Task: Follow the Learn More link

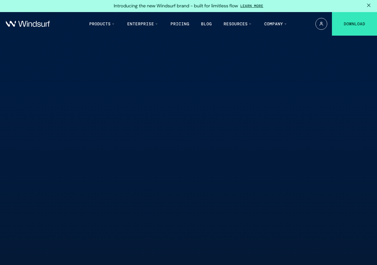Action: tap(252, 6)
